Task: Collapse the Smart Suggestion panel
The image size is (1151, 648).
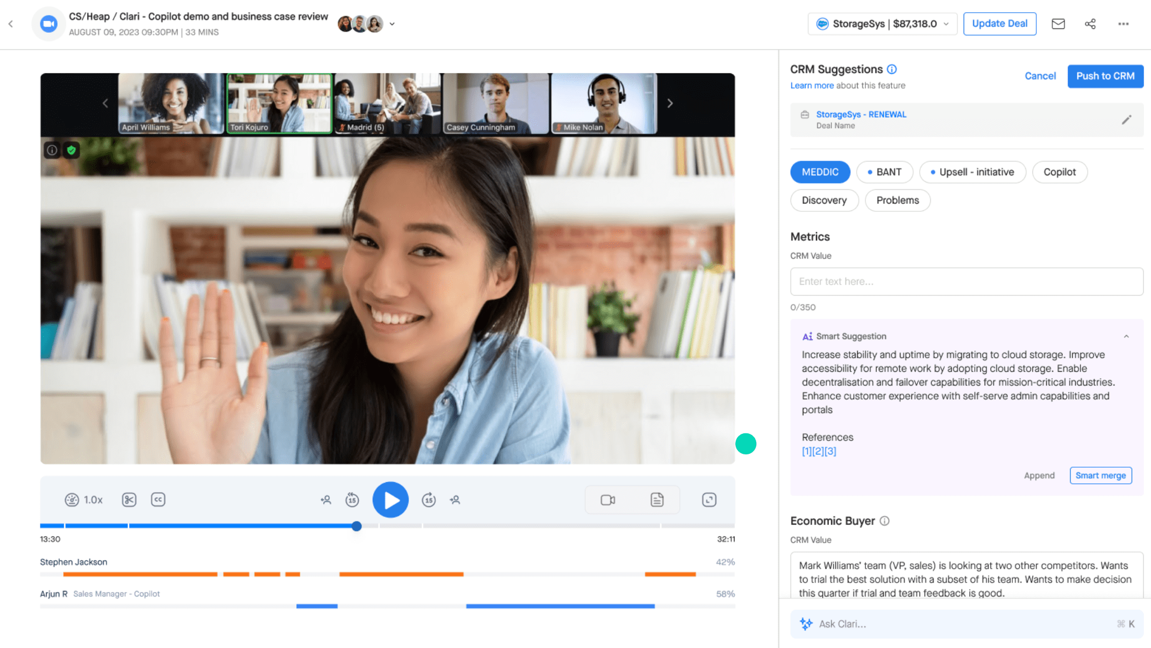Action: (1126, 336)
